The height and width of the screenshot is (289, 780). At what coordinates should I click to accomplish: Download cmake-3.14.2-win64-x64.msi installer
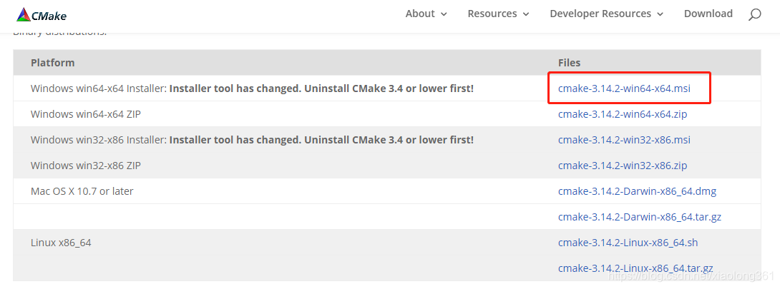pyautogui.click(x=624, y=88)
